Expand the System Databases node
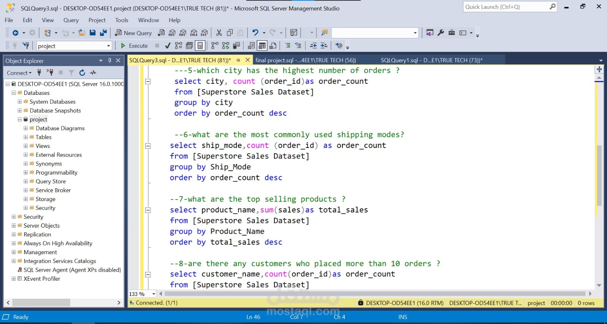 click(x=20, y=102)
